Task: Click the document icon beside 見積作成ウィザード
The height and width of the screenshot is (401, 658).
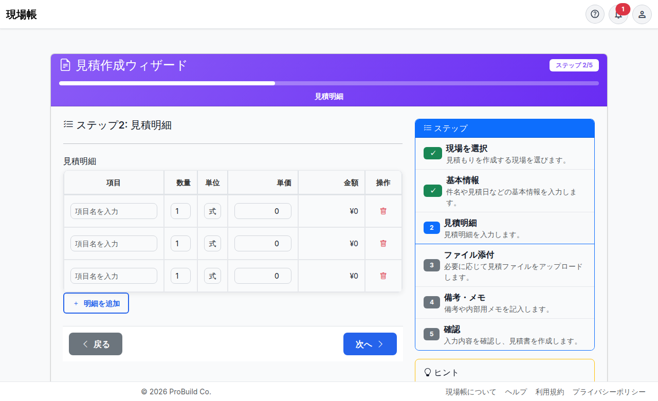Action: (x=65, y=65)
